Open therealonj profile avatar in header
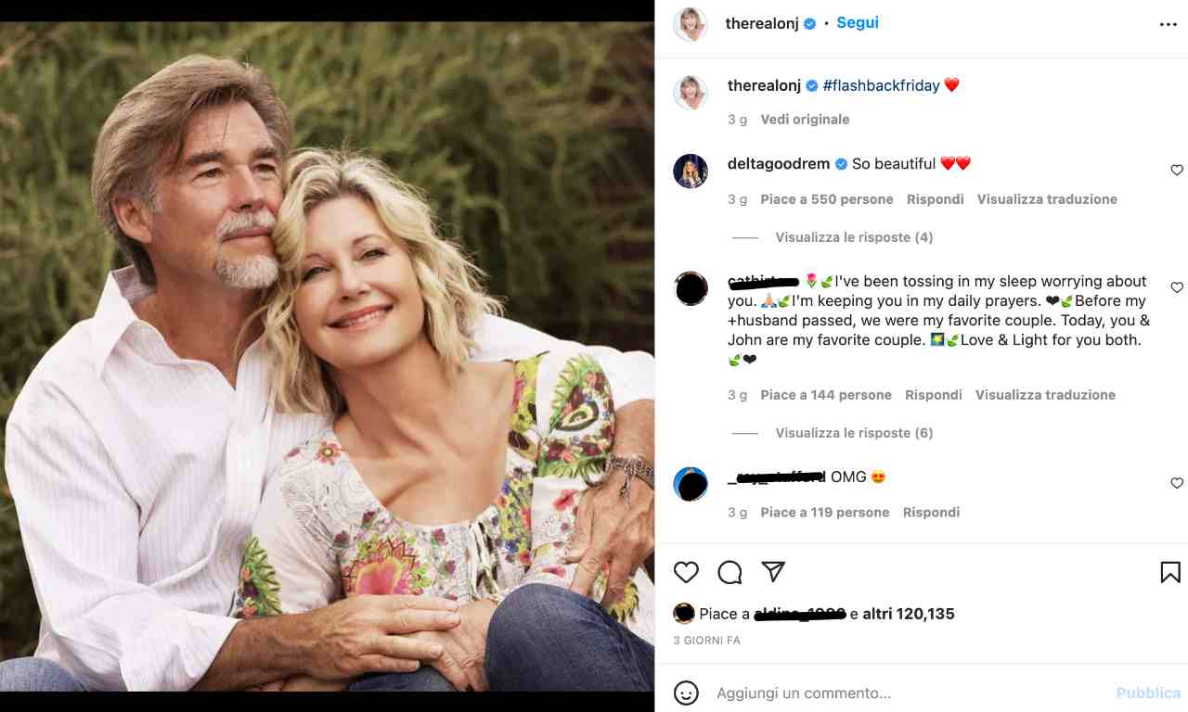The image size is (1188, 712). [691, 25]
